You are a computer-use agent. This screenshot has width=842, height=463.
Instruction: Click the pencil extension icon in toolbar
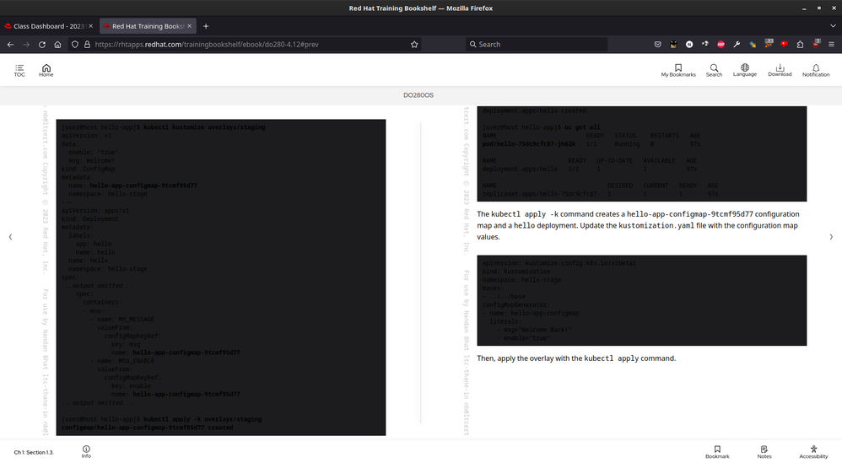pyautogui.click(x=753, y=45)
